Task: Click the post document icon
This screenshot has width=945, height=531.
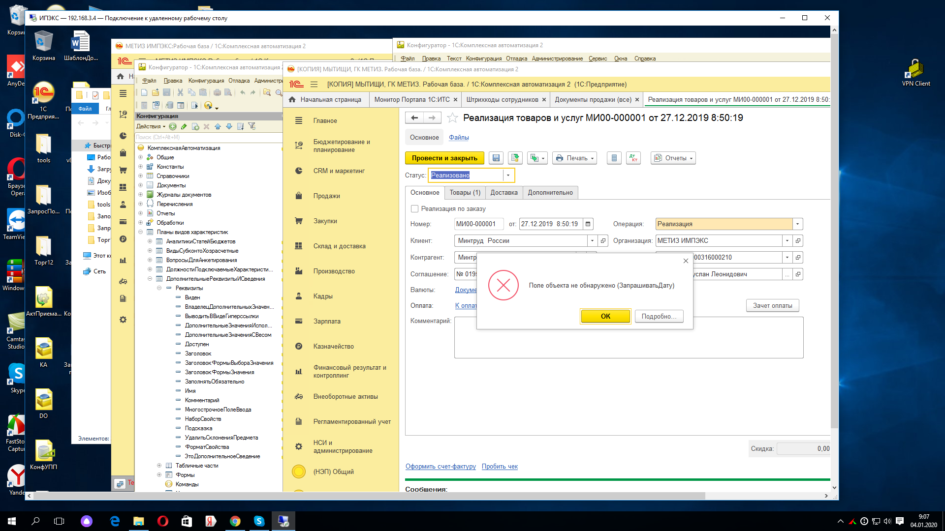Action: 515,158
